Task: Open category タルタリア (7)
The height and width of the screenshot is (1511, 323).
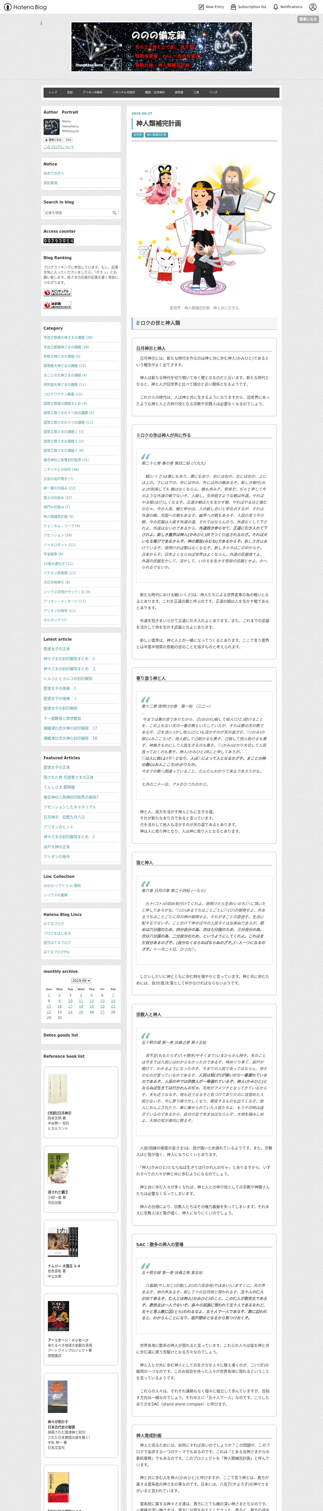Action: coord(55,620)
